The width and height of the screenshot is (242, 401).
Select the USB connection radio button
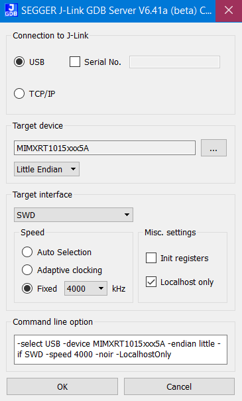point(19,62)
